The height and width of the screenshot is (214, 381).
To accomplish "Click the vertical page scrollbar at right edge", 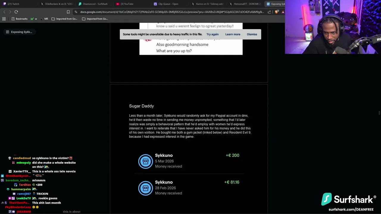I will tap(379, 113).
